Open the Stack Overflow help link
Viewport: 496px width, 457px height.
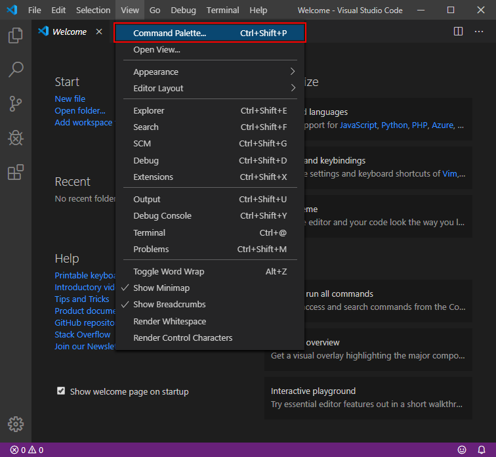pyautogui.click(x=83, y=334)
